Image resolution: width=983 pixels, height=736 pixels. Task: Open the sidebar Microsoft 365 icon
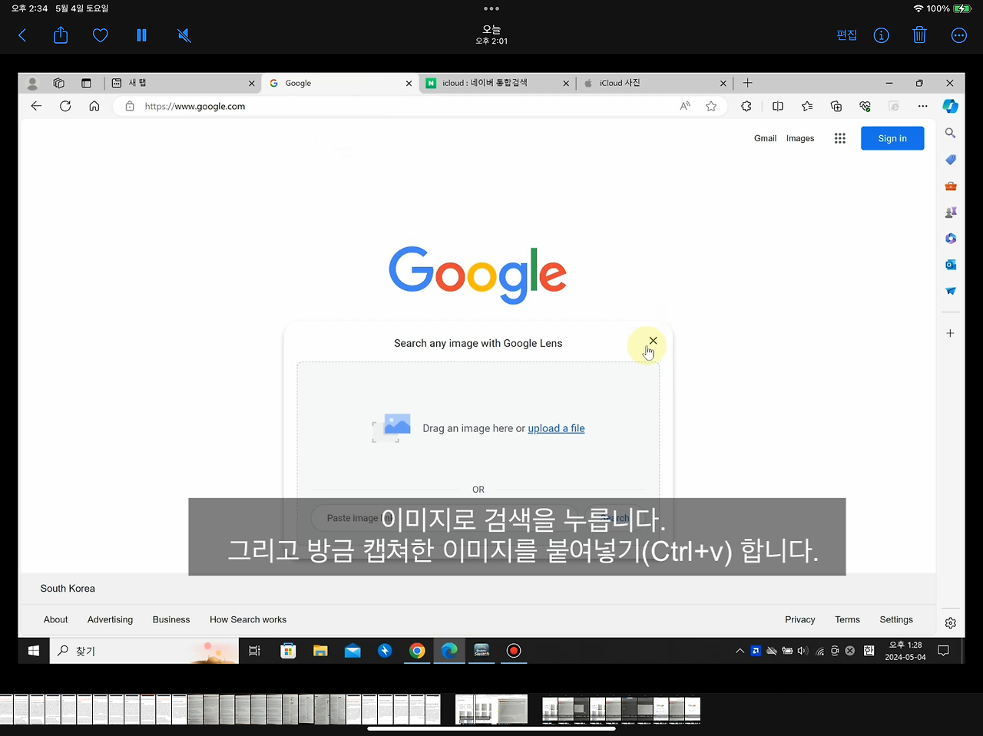click(x=951, y=239)
